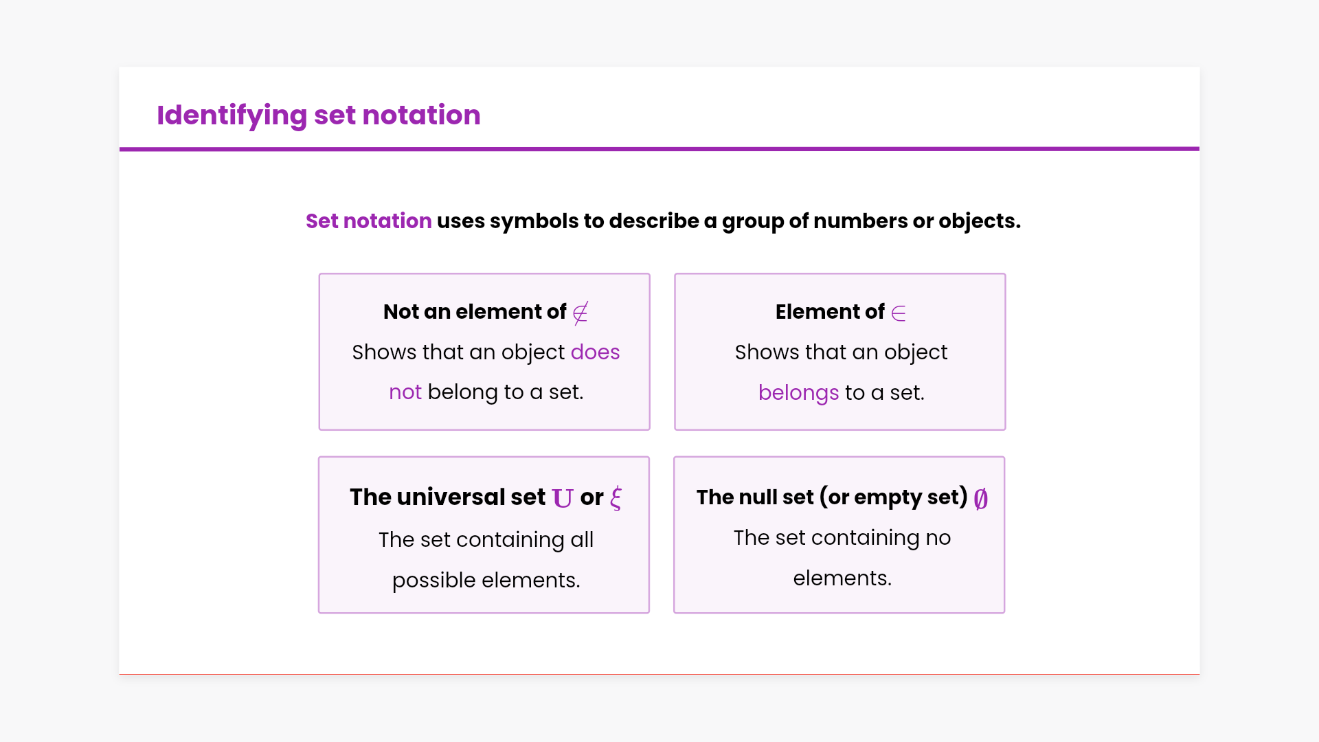
Task: Click the 'not an element of' symbol
Action: pyautogui.click(x=580, y=313)
